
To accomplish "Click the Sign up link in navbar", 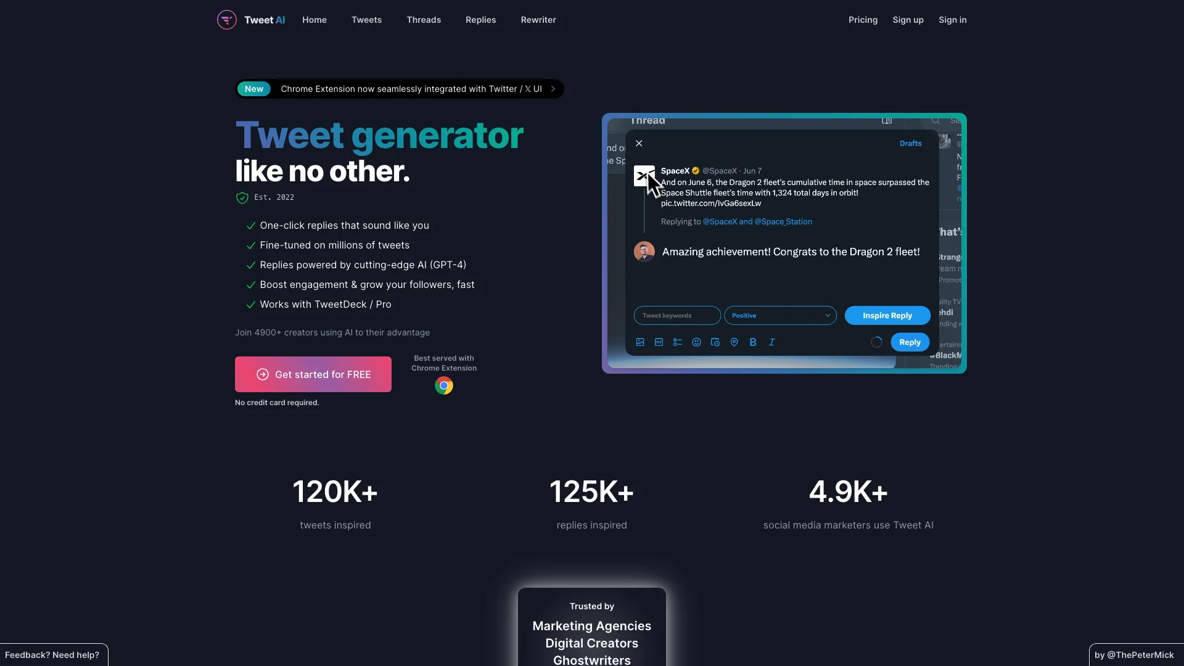I will click(x=908, y=20).
